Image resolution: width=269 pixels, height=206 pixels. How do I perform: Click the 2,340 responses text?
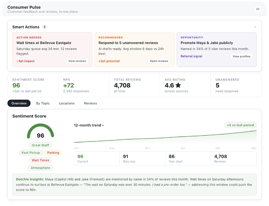(76, 91)
